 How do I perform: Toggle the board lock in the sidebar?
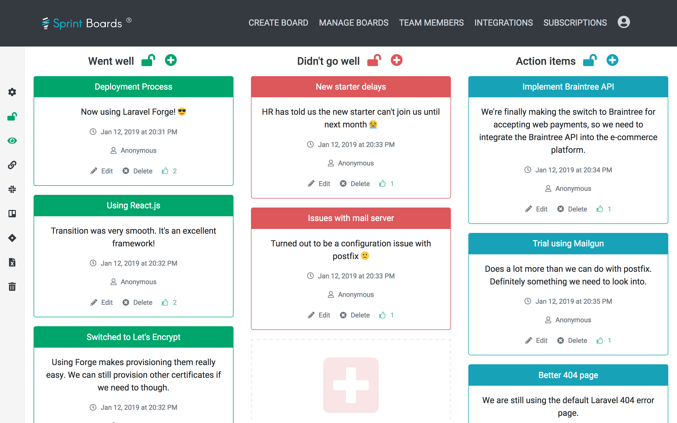point(12,116)
